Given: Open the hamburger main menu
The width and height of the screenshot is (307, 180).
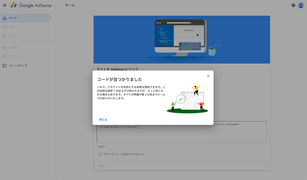Looking at the screenshot, I should point(5,5).
